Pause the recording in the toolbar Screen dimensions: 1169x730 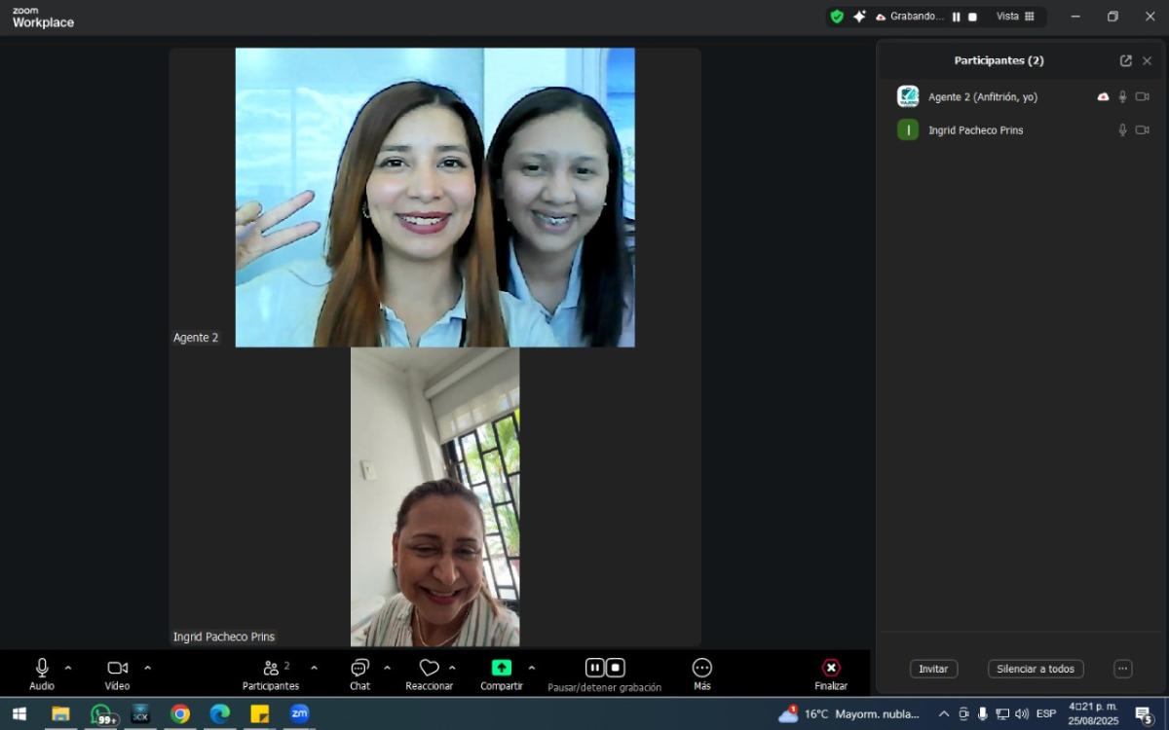[594, 668]
